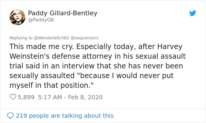206x123 pixels.
Task: Click the @PaddyGB handle
Action: pyautogui.click(x=41, y=20)
